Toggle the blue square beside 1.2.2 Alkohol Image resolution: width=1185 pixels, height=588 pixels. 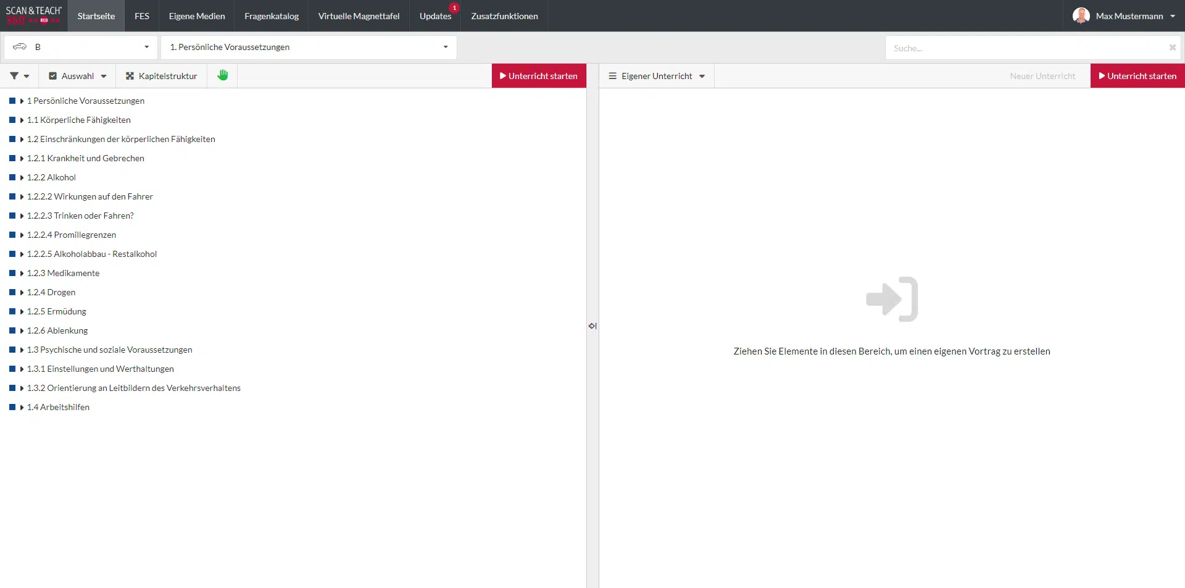coord(12,177)
